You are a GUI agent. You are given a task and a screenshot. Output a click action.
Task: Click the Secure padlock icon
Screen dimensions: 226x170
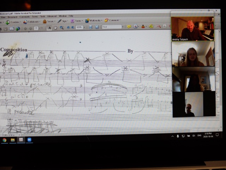click(45, 21)
